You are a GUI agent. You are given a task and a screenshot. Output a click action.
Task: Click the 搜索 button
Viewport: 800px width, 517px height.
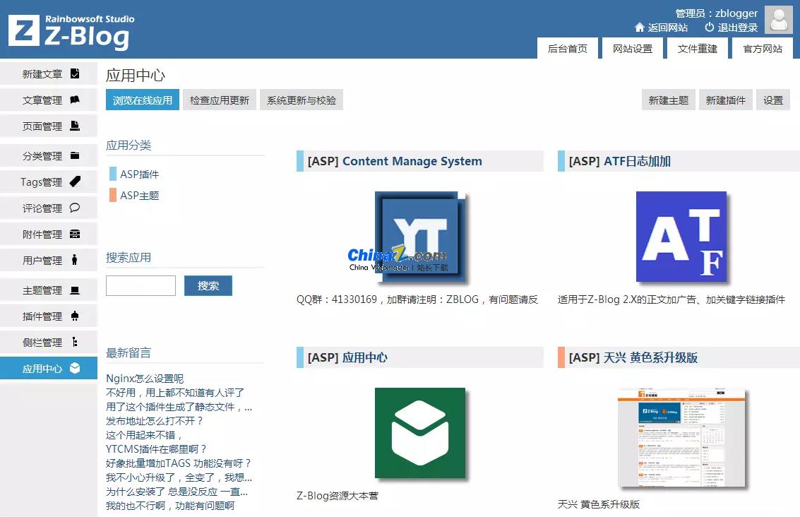tap(208, 286)
